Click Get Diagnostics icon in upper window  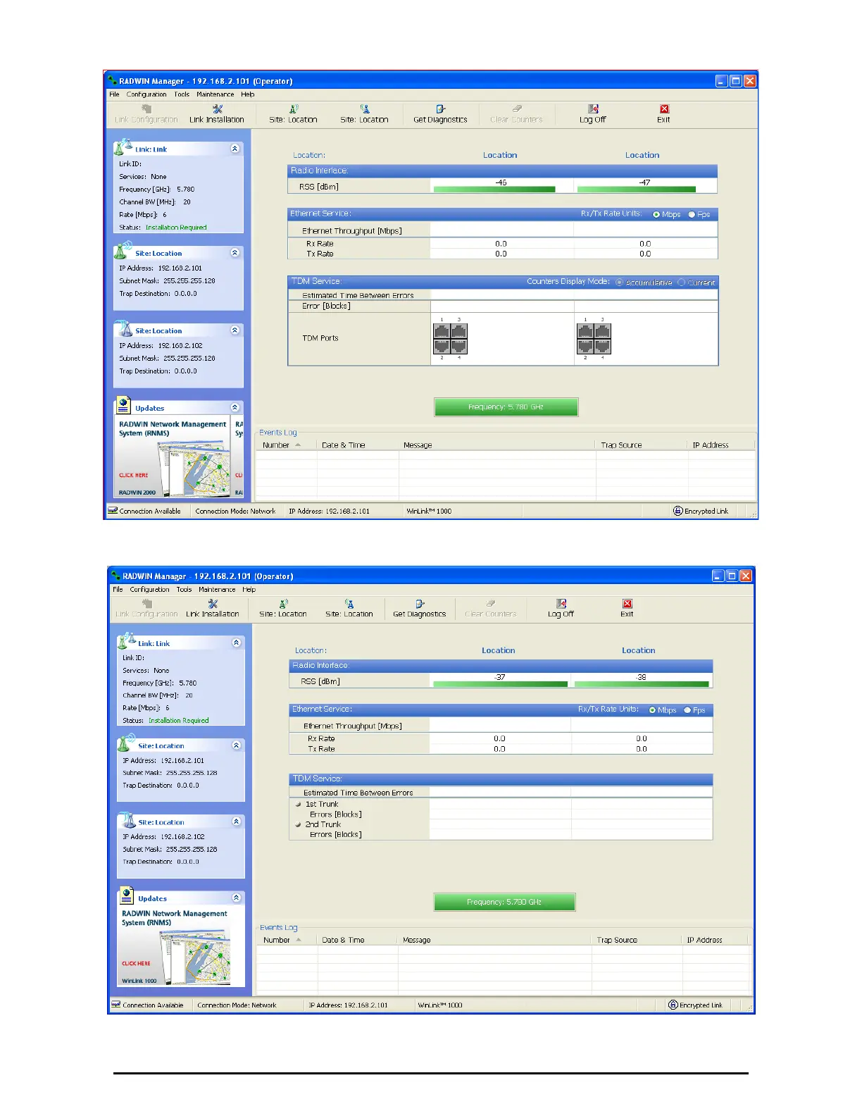click(x=440, y=109)
